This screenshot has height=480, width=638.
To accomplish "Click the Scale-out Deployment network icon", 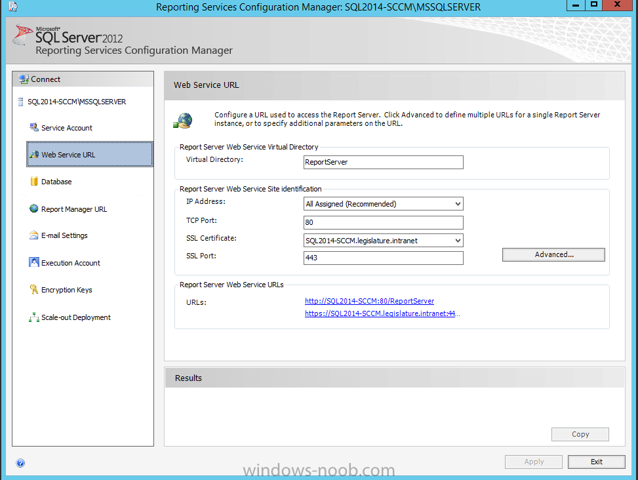I will coord(34,317).
